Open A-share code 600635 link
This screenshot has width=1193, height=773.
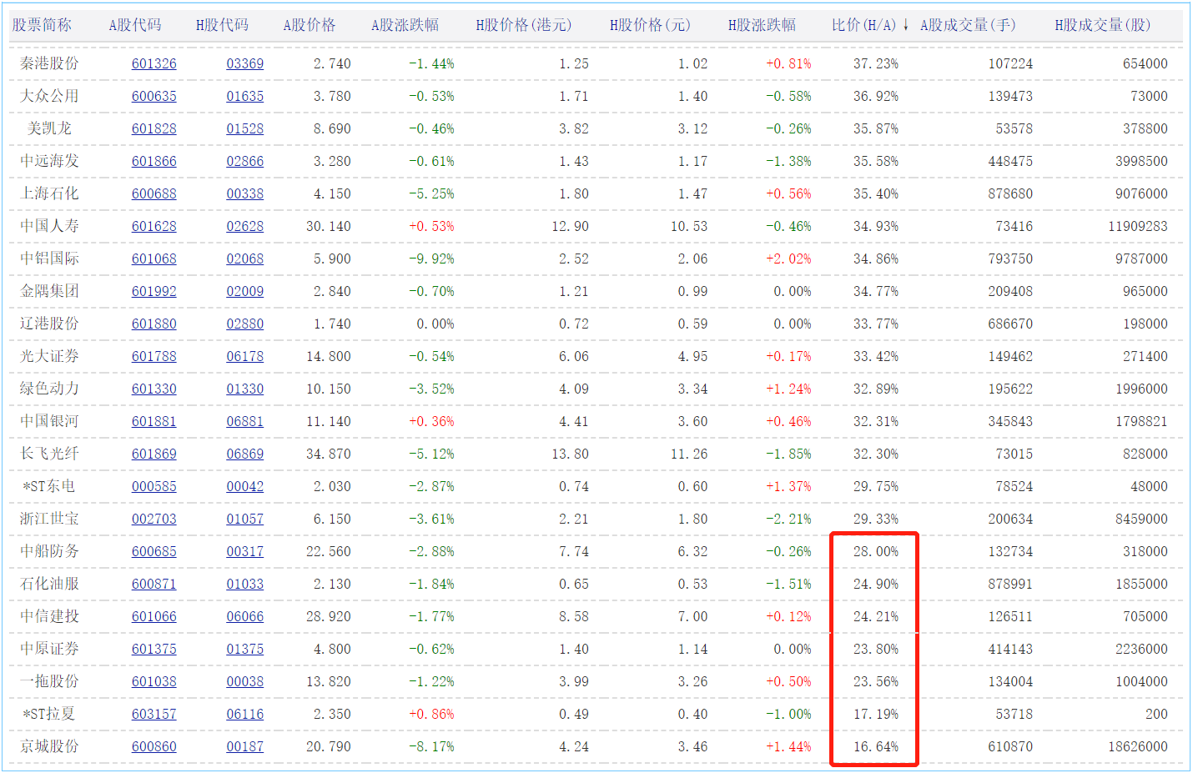154,96
